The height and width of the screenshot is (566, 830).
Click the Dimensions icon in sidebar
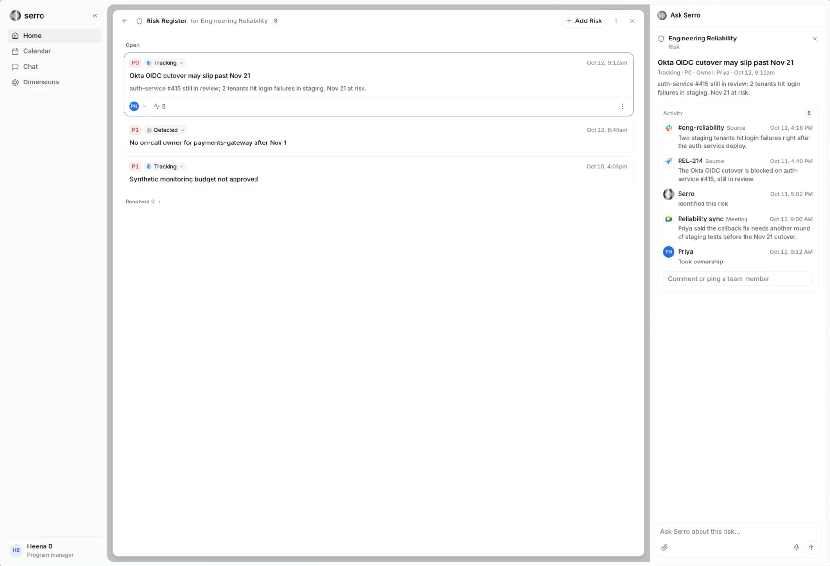15,82
